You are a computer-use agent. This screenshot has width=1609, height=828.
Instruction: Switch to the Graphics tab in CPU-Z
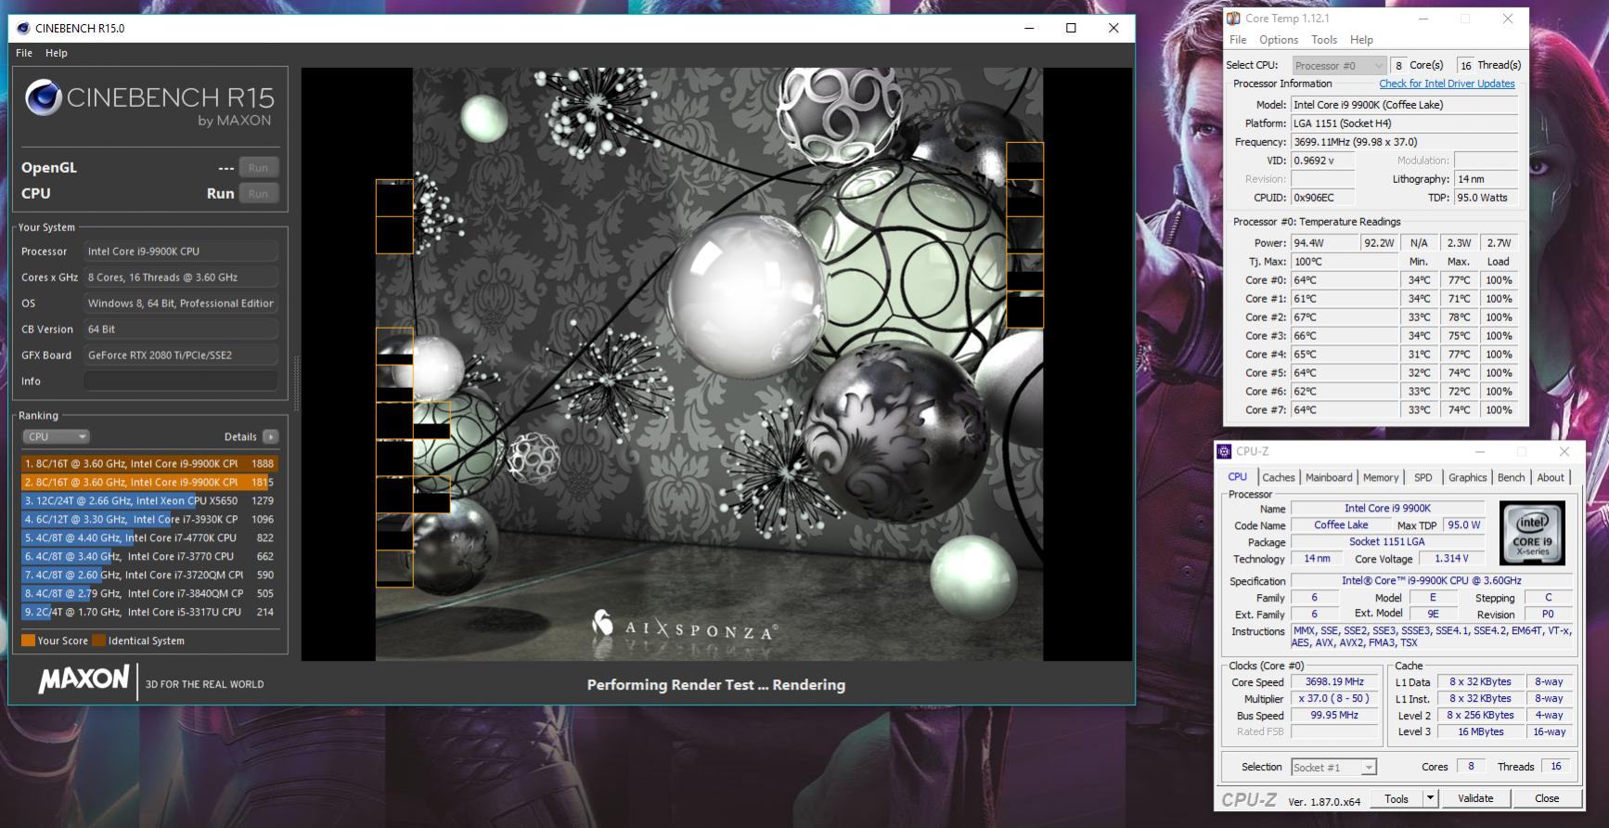pos(1467,477)
